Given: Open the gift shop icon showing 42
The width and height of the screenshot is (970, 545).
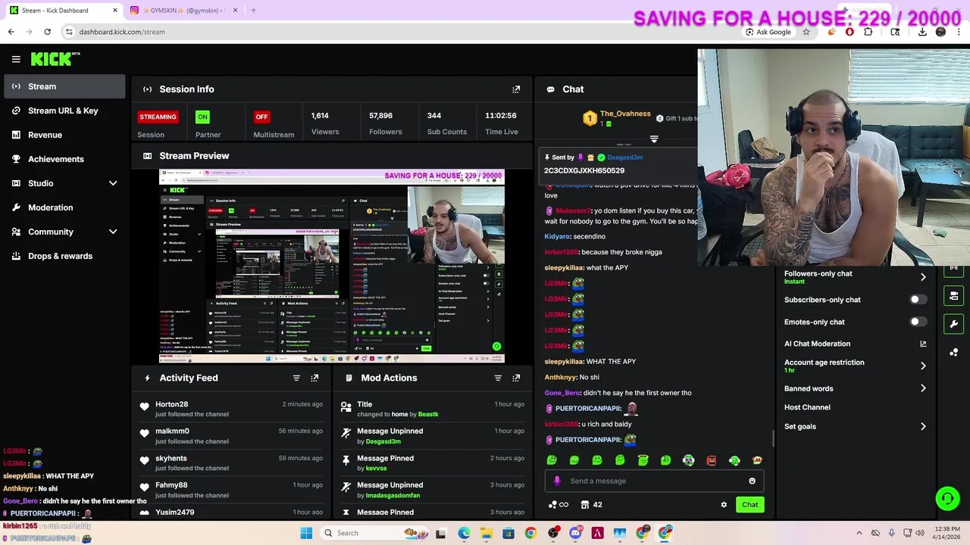Looking at the screenshot, I should (591, 505).
